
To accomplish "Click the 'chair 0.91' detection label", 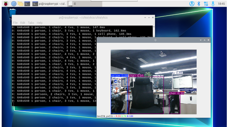I will pos(136,75).
